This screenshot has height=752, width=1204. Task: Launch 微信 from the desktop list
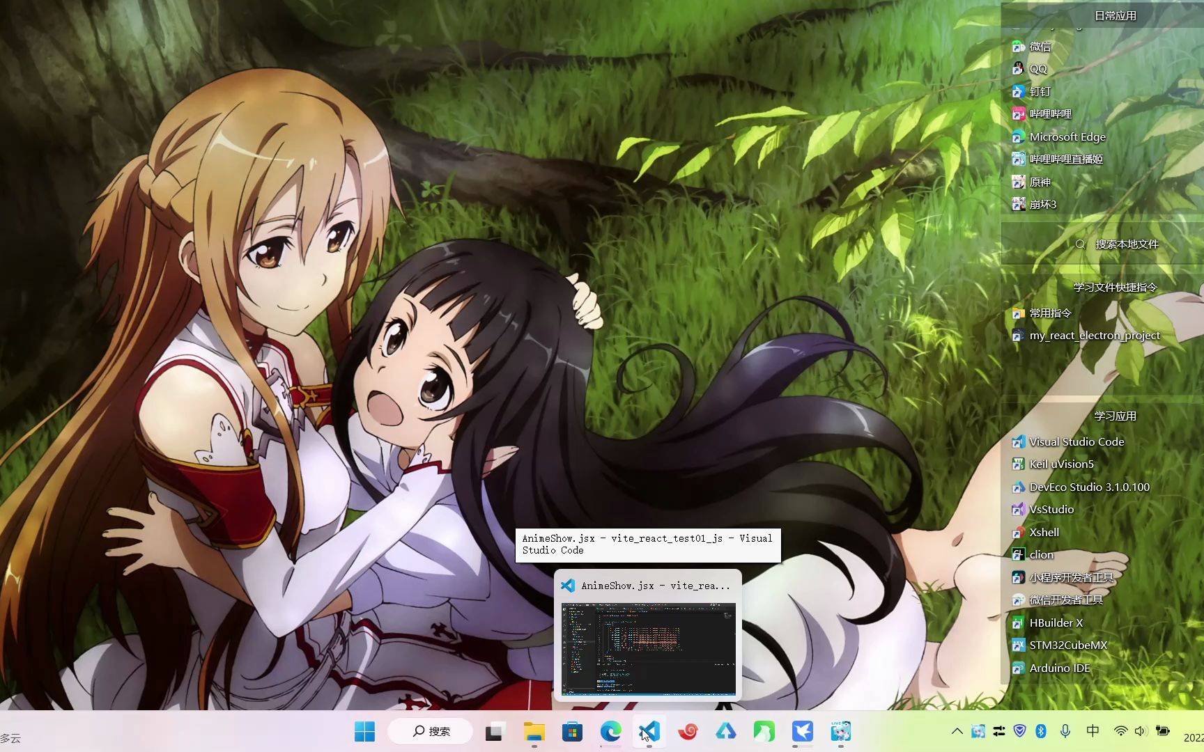[1031, 47]
